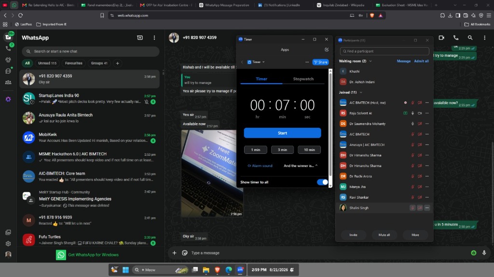Viewport: 494px width, 277px height.
Task: Start the seven-minute timer
Action: pos(282,133)
